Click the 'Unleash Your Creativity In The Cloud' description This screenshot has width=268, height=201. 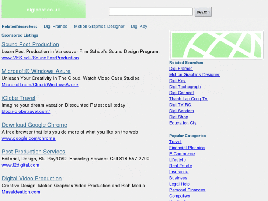[x=71, y=78]
